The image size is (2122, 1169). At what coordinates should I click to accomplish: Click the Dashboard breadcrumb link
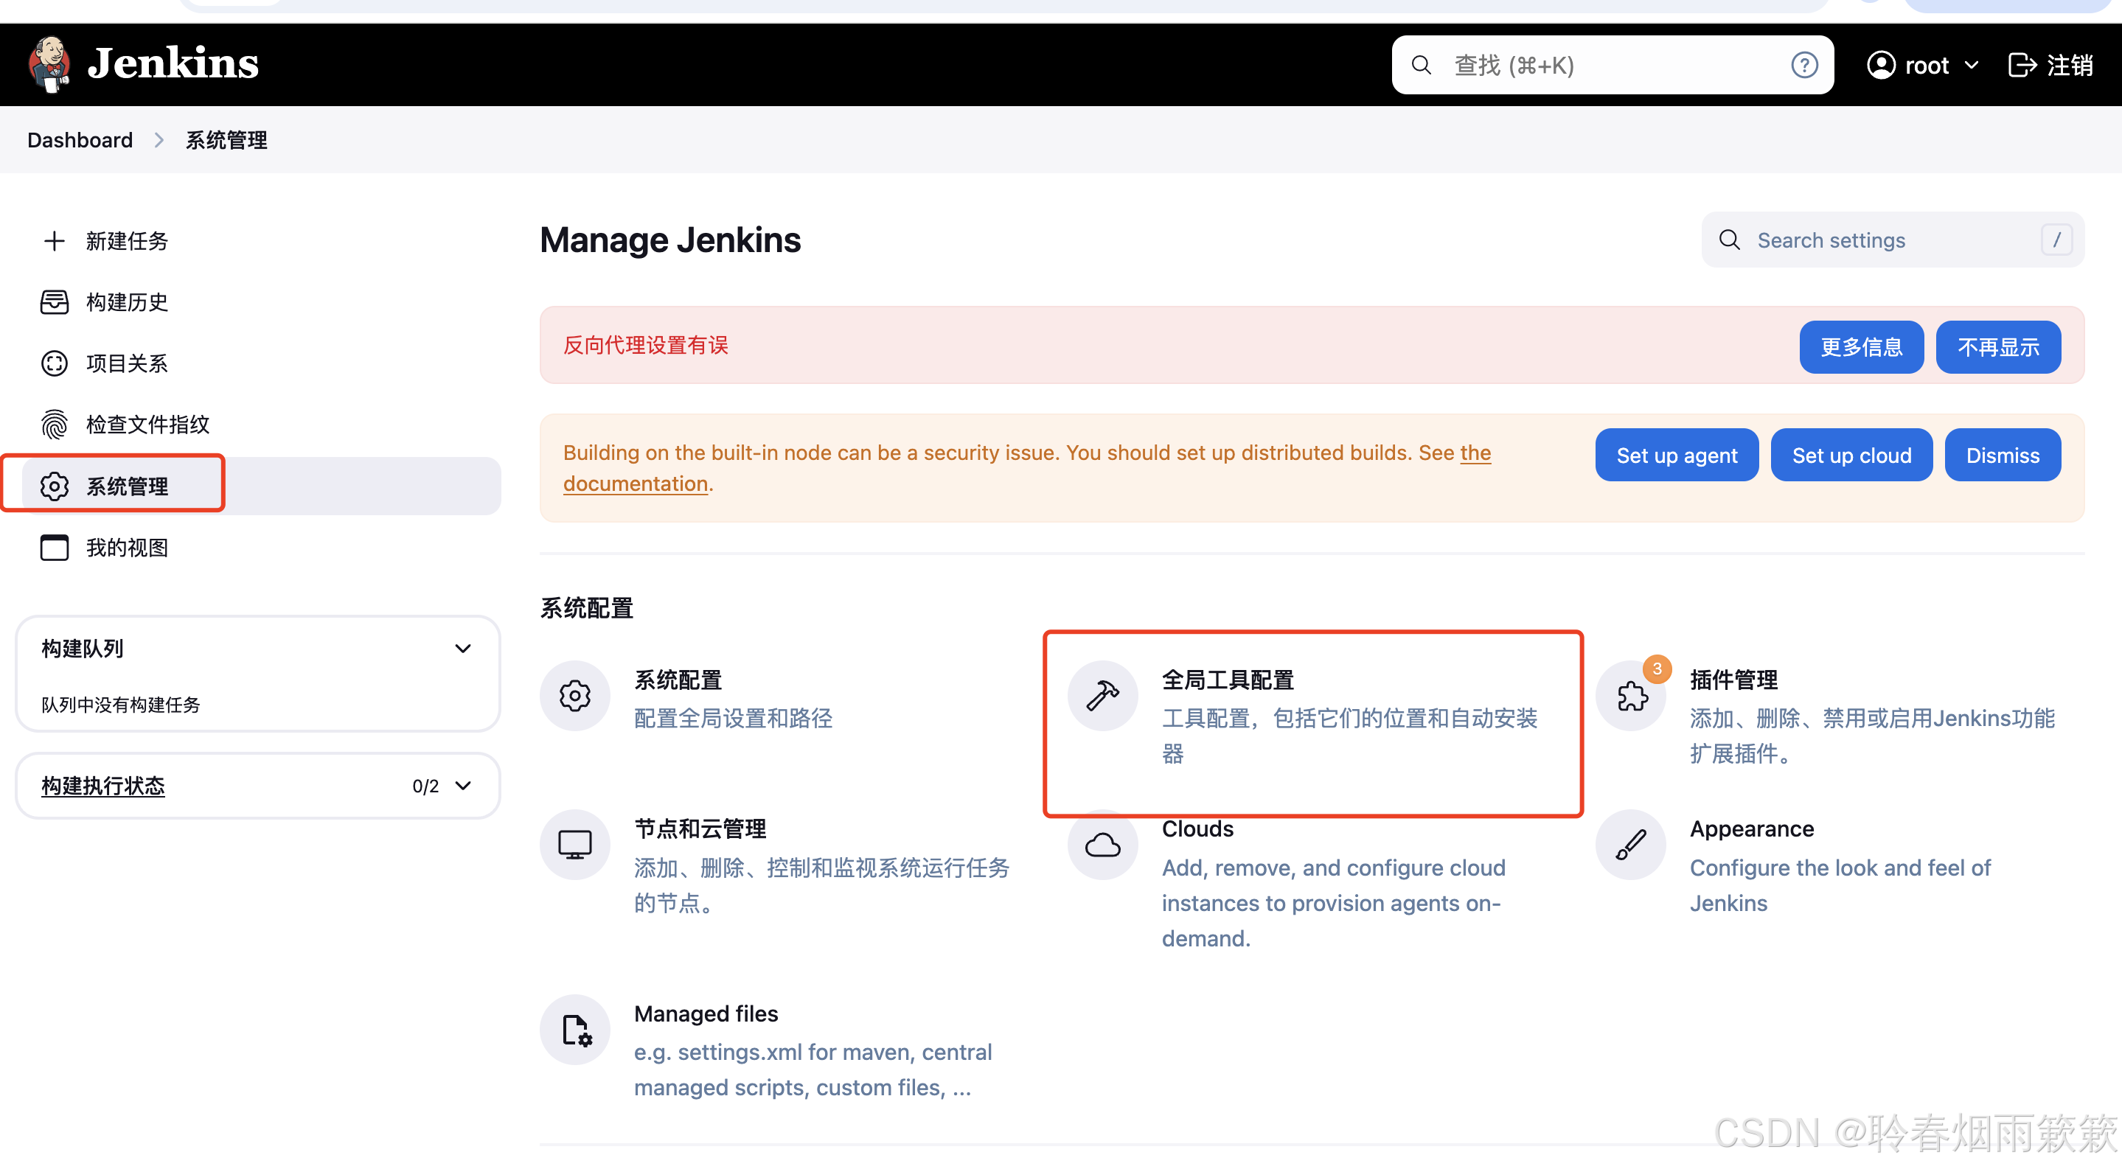80,140
